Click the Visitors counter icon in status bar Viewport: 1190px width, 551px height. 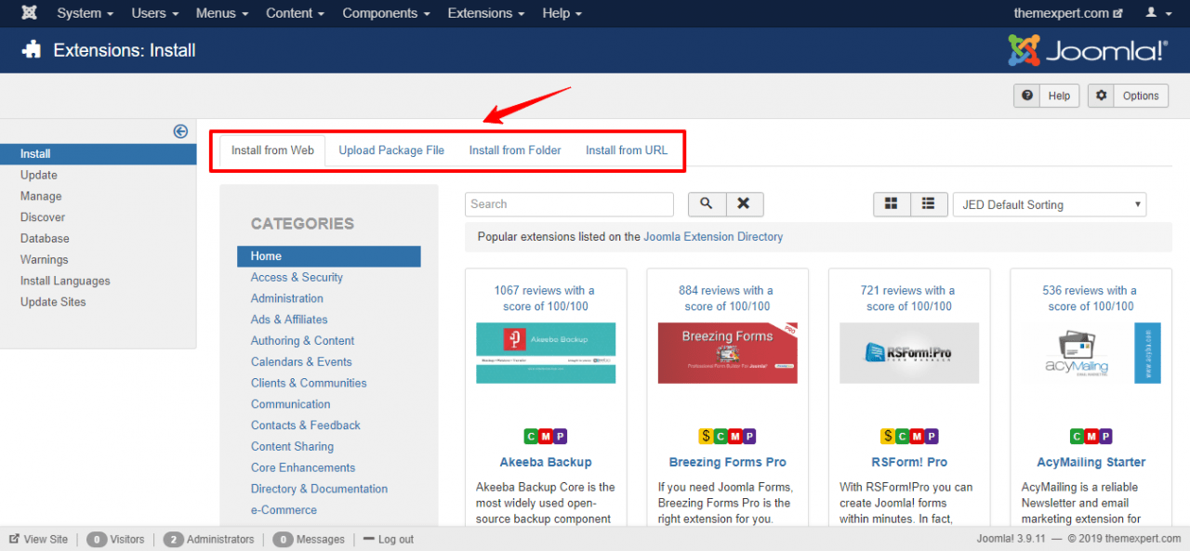(99, 539)
